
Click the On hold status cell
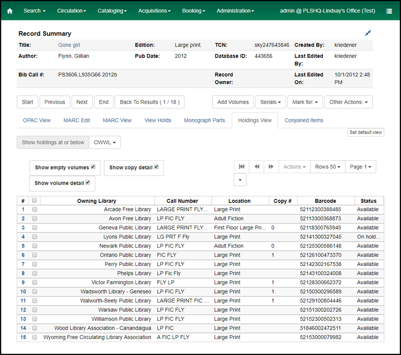(x=369, y=237)
